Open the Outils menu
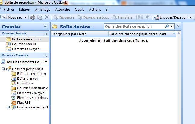195x124 pixels. (79, 10)
